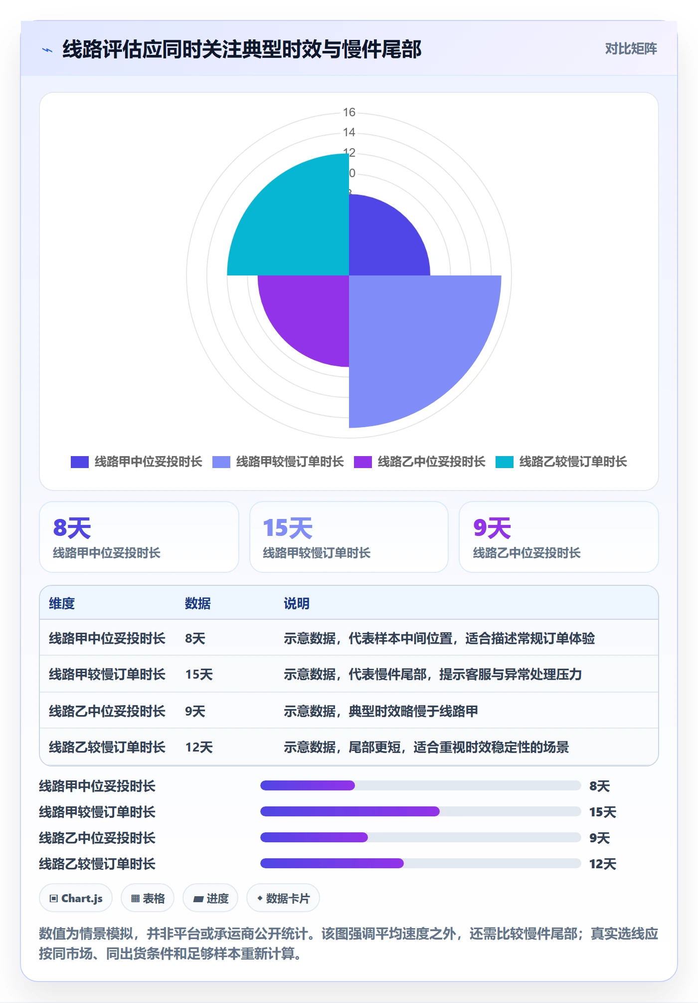Image resolution: width=698 pixels, height=1003 pixels.
Task: Click description mentioning 时效稳定性的场景
Action: pos(426,747)
